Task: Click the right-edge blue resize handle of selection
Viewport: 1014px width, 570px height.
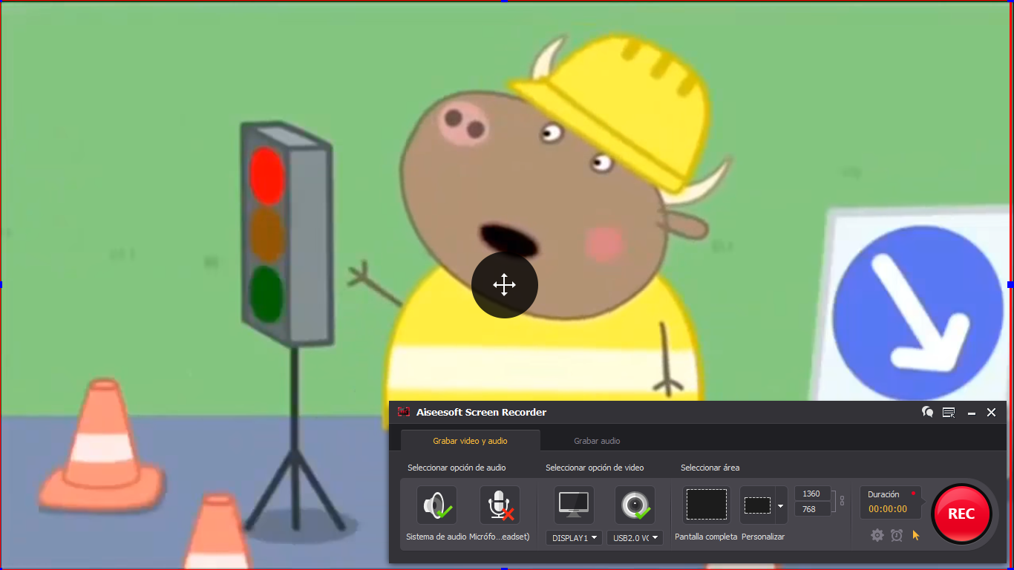Action: pos(1011,285)
